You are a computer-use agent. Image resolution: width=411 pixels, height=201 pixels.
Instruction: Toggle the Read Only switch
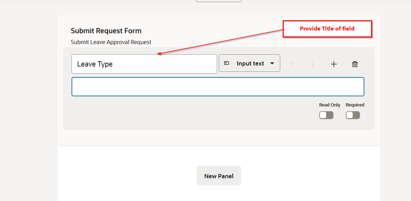click(x=326, y=115)
